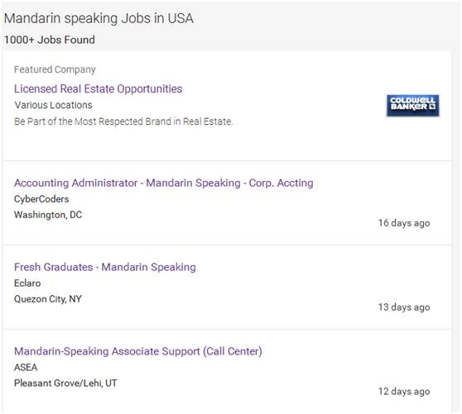This screenshot has width=462, height=414.
Task: Open the Accounting Administrator Mandarin Speaking job
Action: coord(164,183)
